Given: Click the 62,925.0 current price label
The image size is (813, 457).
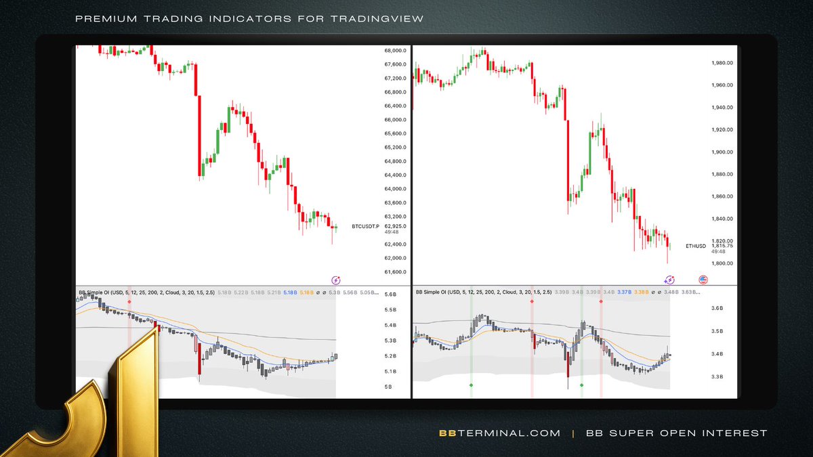Looking at the screenshot, I should click(x=395, y=226).
